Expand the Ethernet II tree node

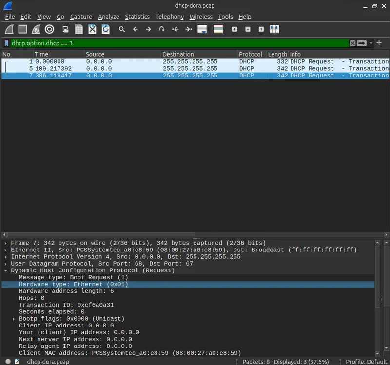(5, 250)
